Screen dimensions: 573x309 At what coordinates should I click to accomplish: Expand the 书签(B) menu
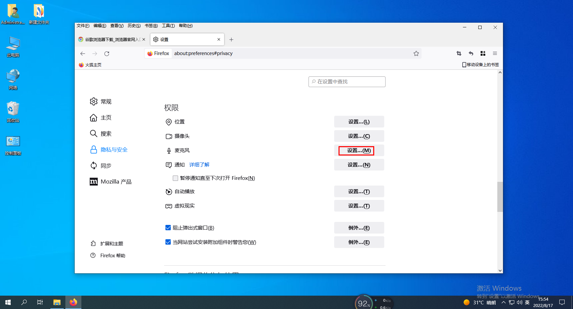tap(151, 25)
